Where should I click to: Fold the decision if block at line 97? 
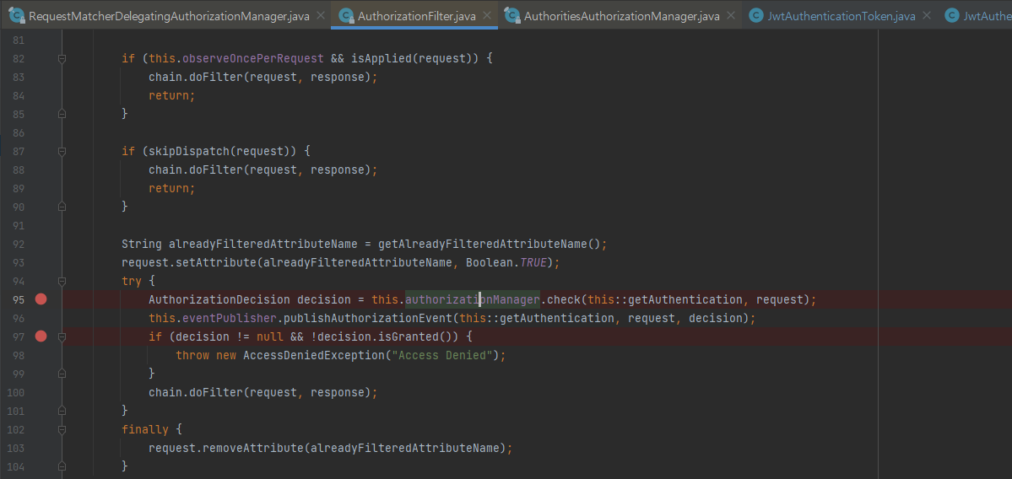coord(62,336)
